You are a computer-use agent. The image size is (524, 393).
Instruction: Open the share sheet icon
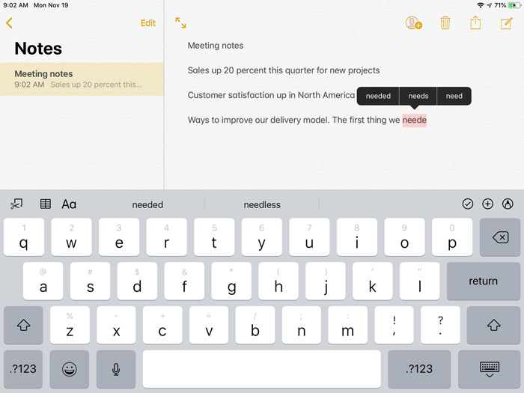tap(475, 23)
